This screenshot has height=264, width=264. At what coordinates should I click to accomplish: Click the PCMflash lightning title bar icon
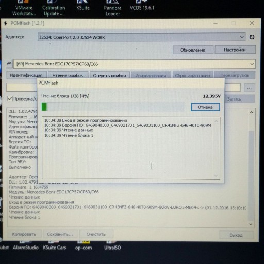click(x=6, y=23)
